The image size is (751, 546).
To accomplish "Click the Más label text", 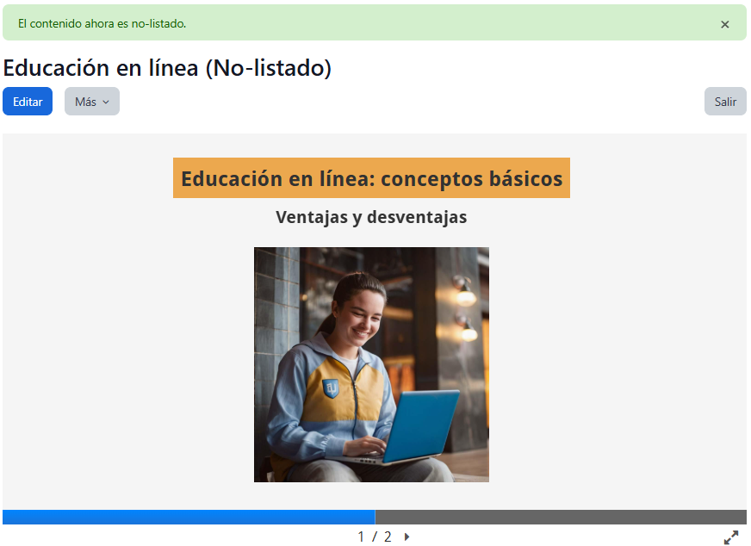I will coord(85,102).
